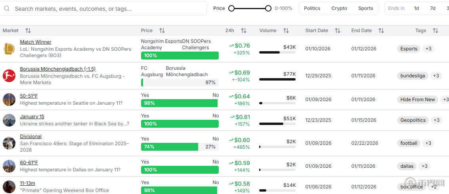The height and width of the screenshot is (194, 449).
Task: Toggle the Sports category filter
Action: 365,8
